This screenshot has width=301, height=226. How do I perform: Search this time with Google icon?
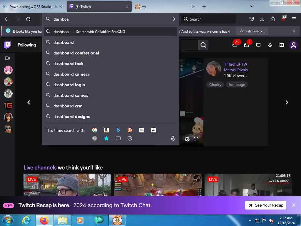click(95, 130)
